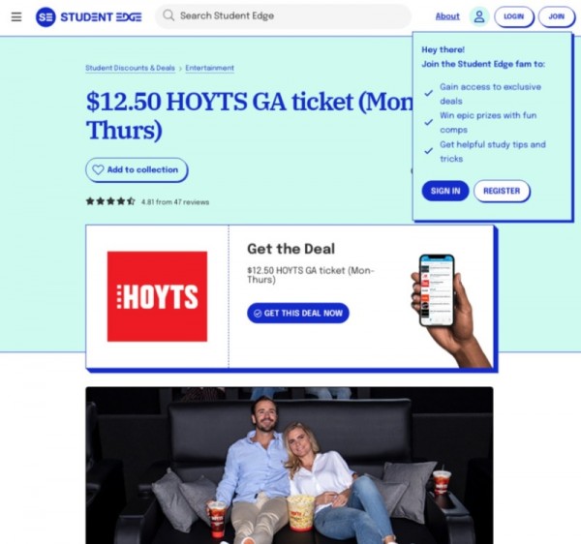581x544 pixels.
Task: Click the heart icon in Add to collection
Action: [x=98, y=170]
